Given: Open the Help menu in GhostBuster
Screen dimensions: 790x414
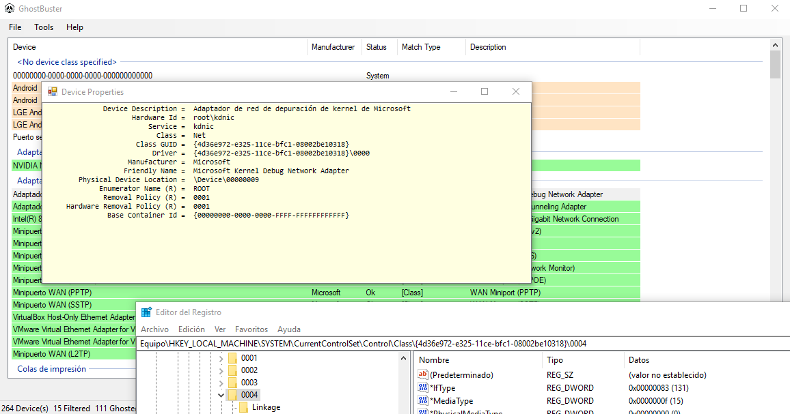Looking at the screenshot, I should click(74, 27).
